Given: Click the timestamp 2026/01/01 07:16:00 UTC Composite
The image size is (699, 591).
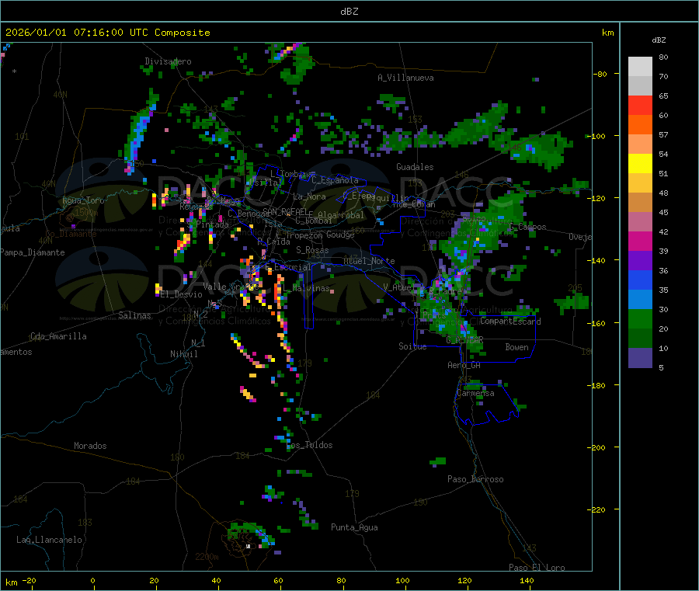Looking at the screenshot, I should click(x=107, y=33).
